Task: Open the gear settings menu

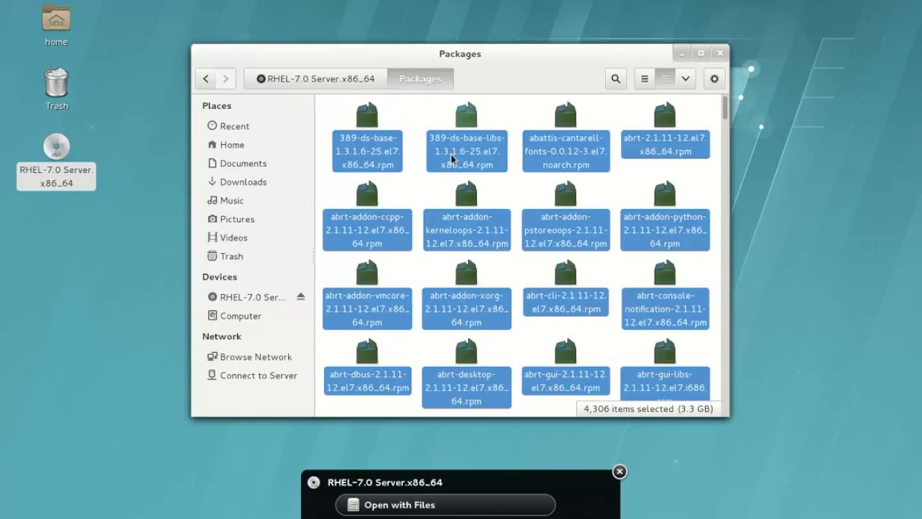Action: click(715, 79)
